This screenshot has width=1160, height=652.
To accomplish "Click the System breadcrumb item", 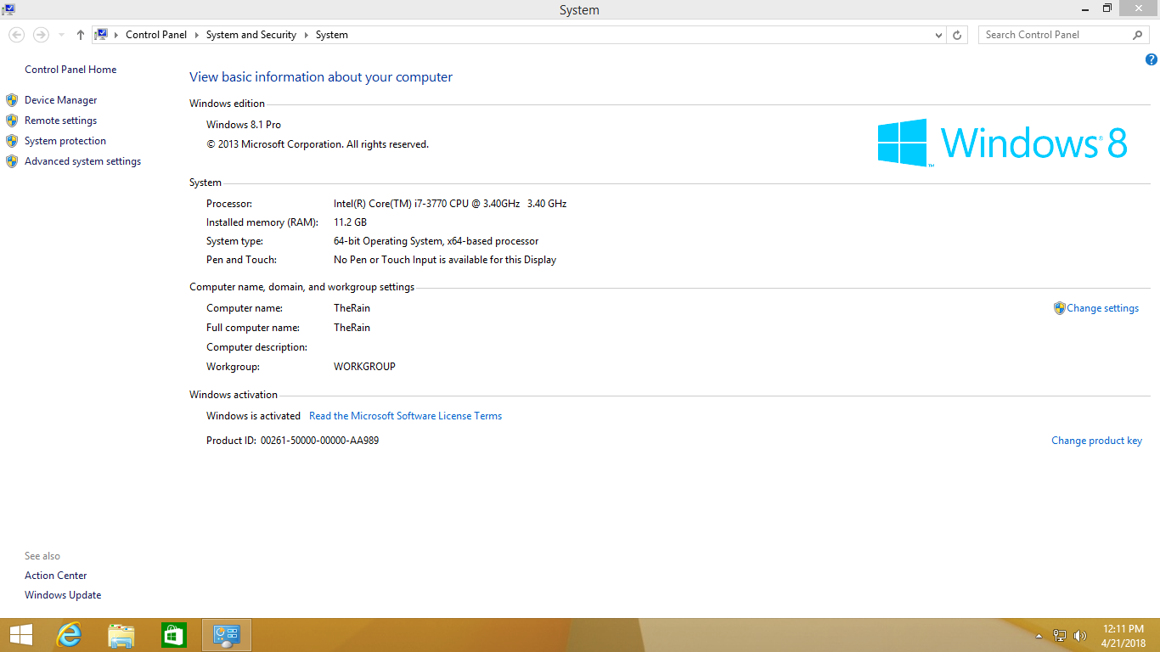I will pyautogui.click(x=332, y=35).
